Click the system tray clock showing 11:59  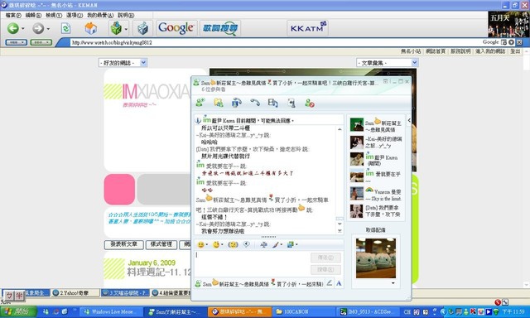point(513,311)
